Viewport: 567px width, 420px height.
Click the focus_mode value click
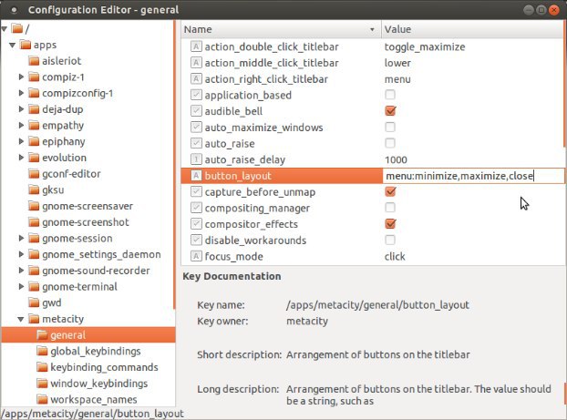point(395,256)
